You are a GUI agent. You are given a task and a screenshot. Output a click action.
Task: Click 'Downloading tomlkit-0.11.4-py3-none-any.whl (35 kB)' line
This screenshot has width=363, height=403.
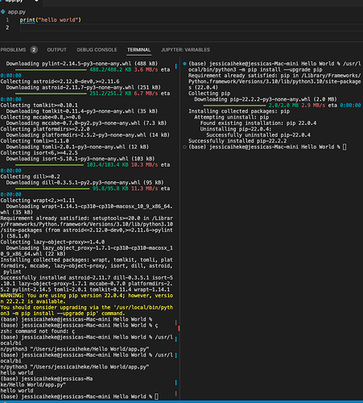tap(82, 111)
